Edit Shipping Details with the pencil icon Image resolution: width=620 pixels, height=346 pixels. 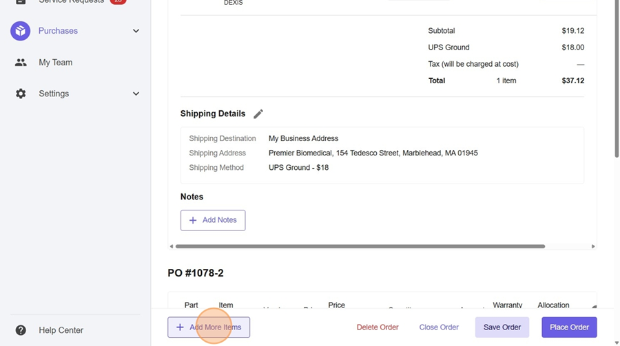click(x=258, y=114)
